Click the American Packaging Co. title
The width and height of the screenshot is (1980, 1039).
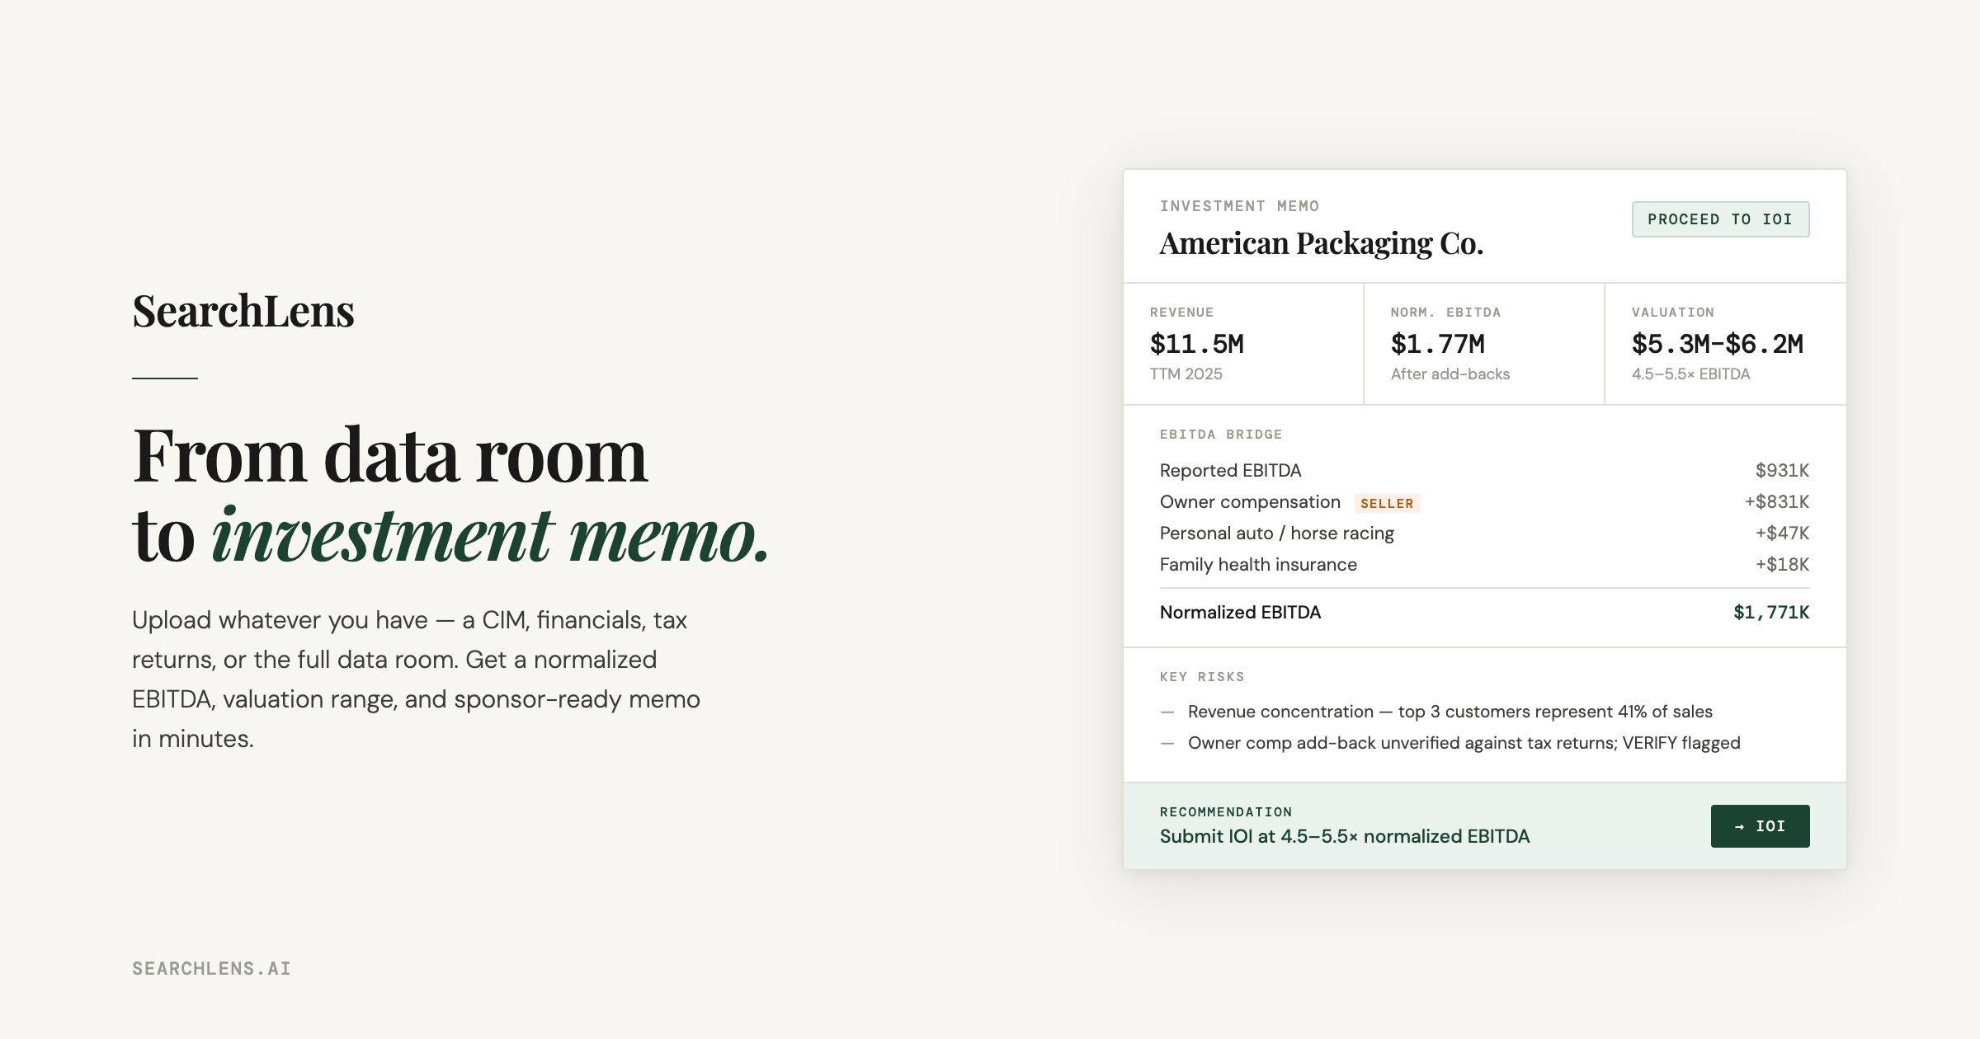pos(1321,244)
